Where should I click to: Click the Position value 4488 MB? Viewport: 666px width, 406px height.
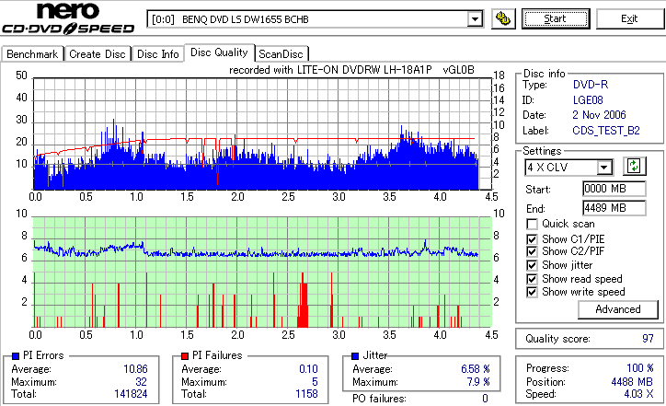pos(632,382)
